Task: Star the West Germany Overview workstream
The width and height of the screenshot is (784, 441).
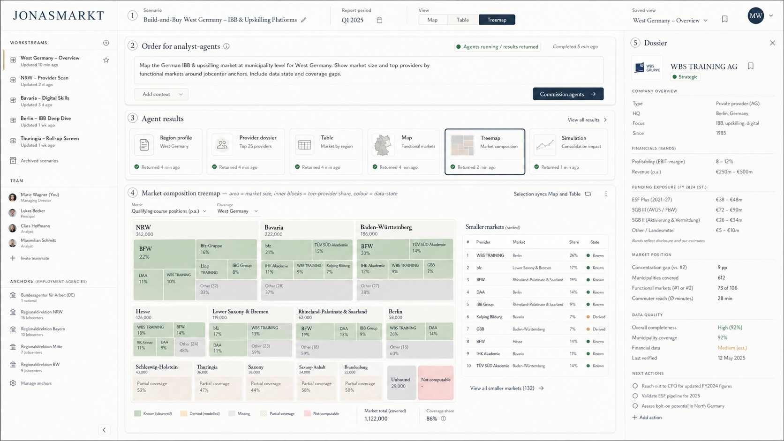Action: pos(106,60)
